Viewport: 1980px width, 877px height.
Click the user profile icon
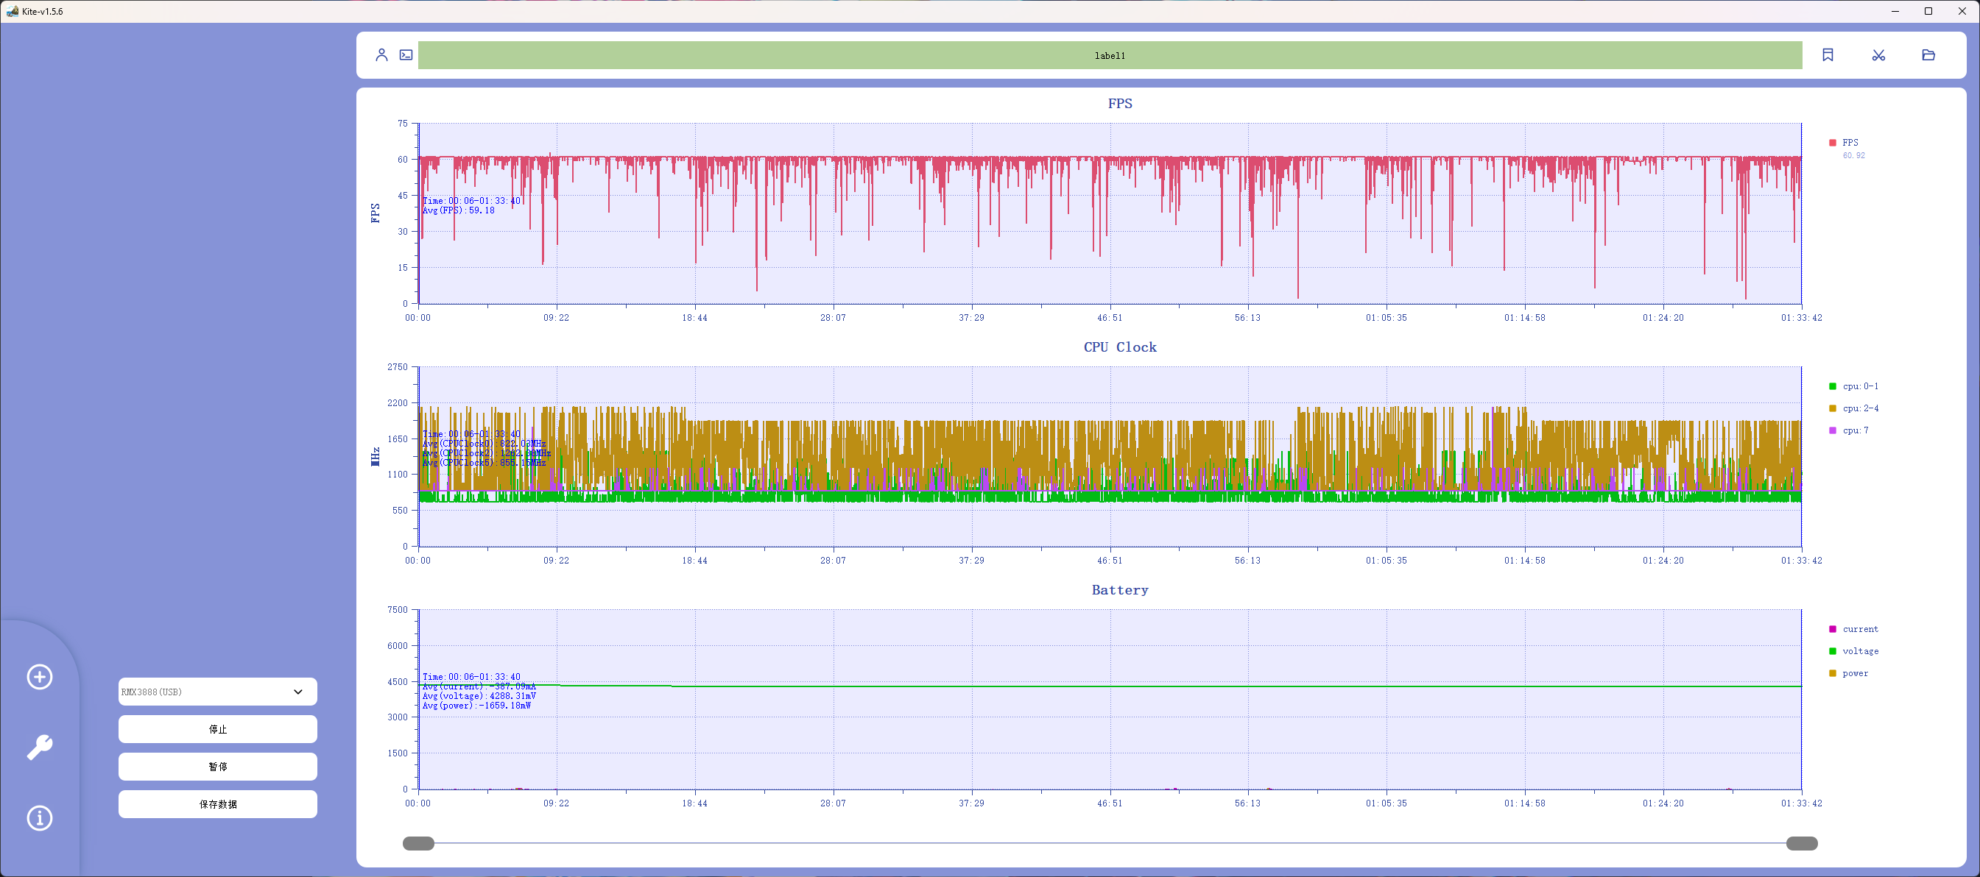pyautogui.click(x=381, y=55)
